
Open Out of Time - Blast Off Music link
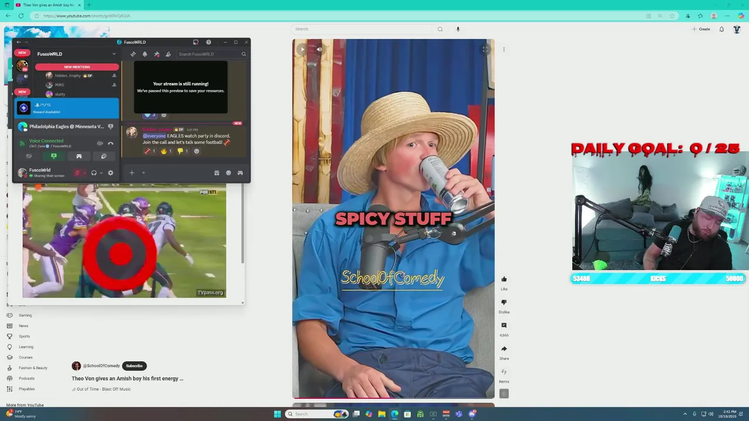click(x=104, y=389)
